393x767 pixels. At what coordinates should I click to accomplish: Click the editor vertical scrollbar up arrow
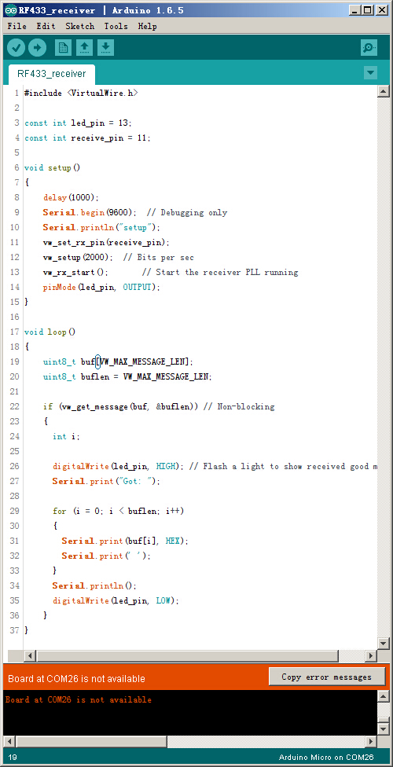[x=384, y=91]
